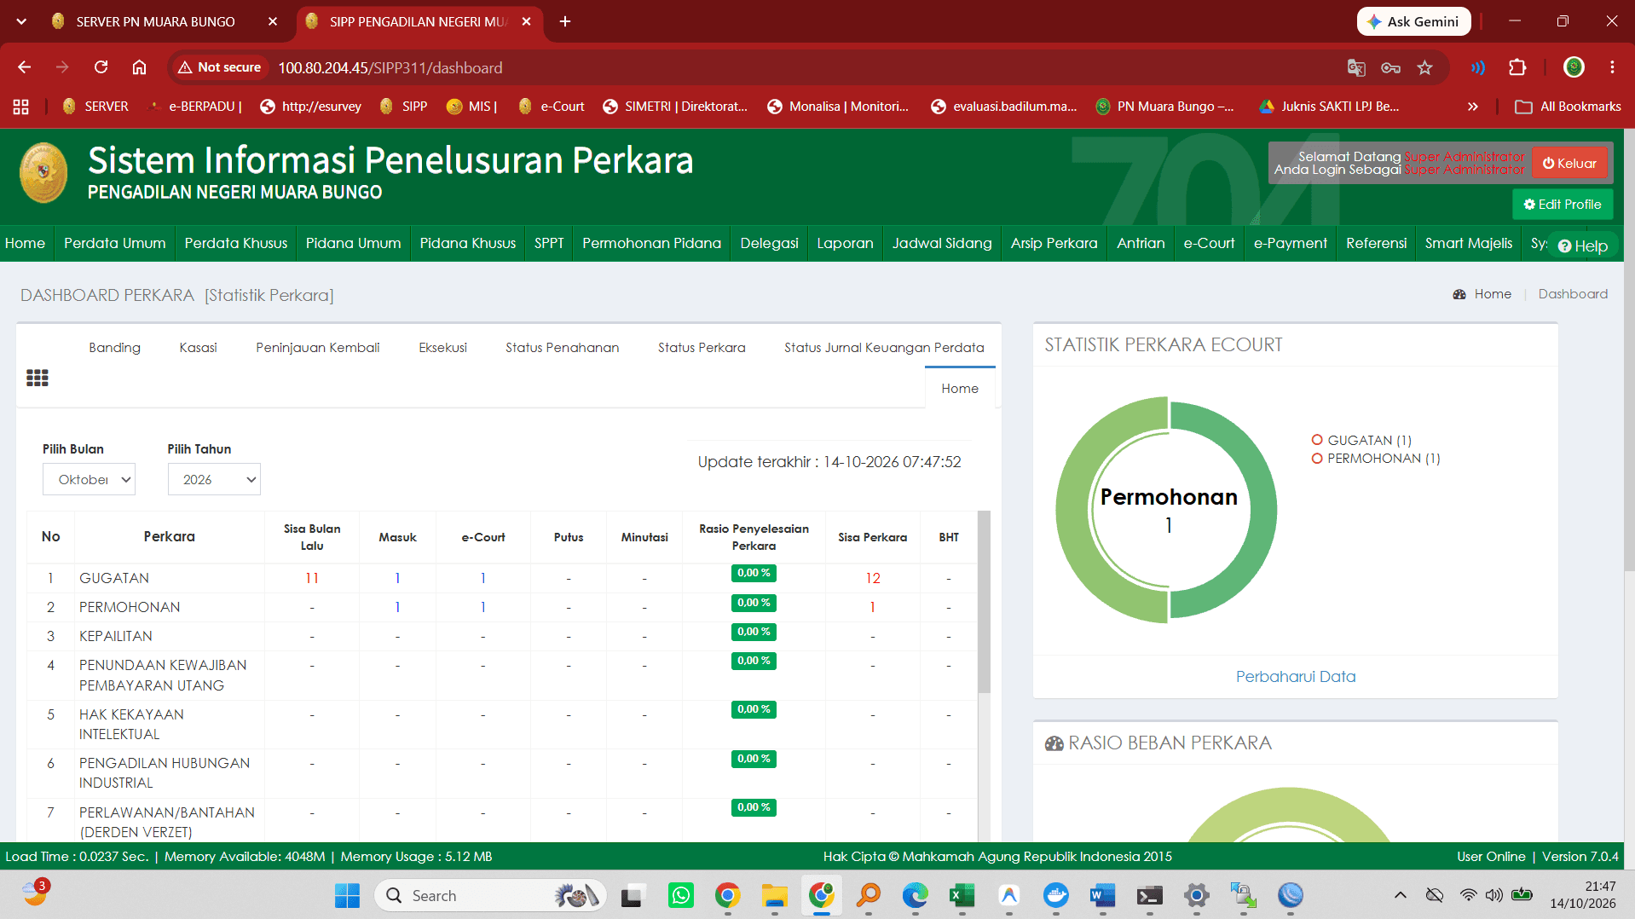Click the Edit Profile button
The image size is (1635, 919).
[1563, 205]
